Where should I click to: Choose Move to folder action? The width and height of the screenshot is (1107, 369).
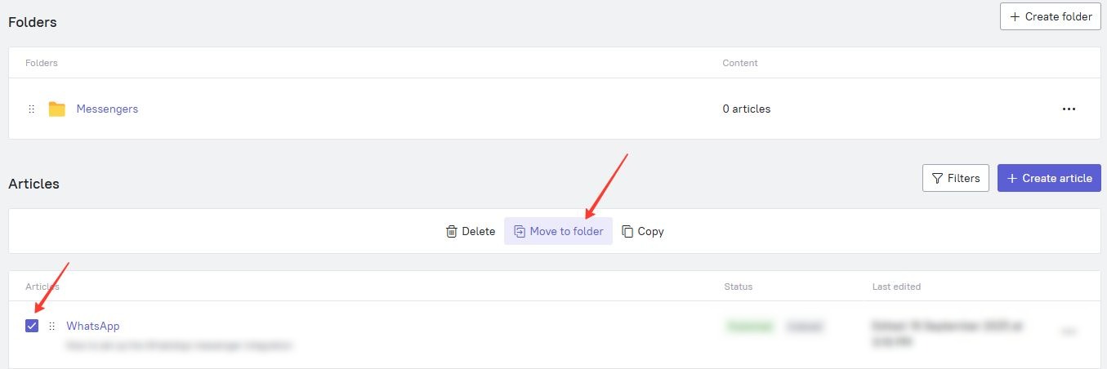[x=558, y=232]
